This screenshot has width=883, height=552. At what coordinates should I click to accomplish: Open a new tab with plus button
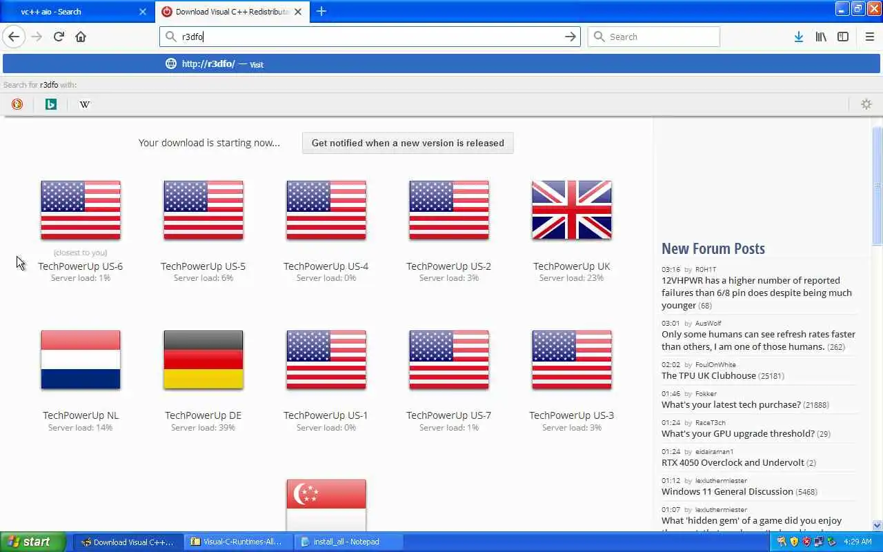tap(321, 11)
